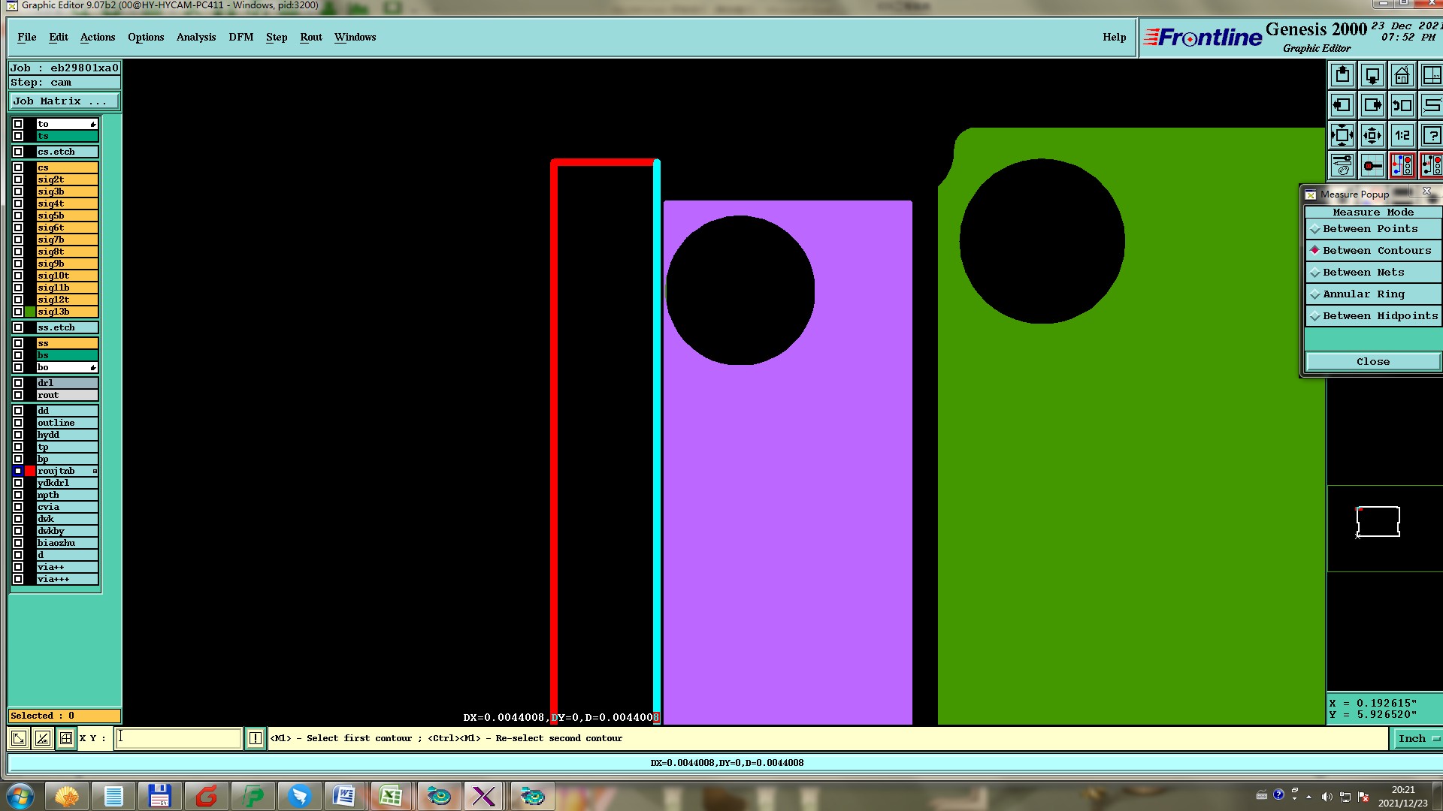Click the red roujtnb layer color swatch
This screenshot has height=811, width=1443.
click(30, 472)
